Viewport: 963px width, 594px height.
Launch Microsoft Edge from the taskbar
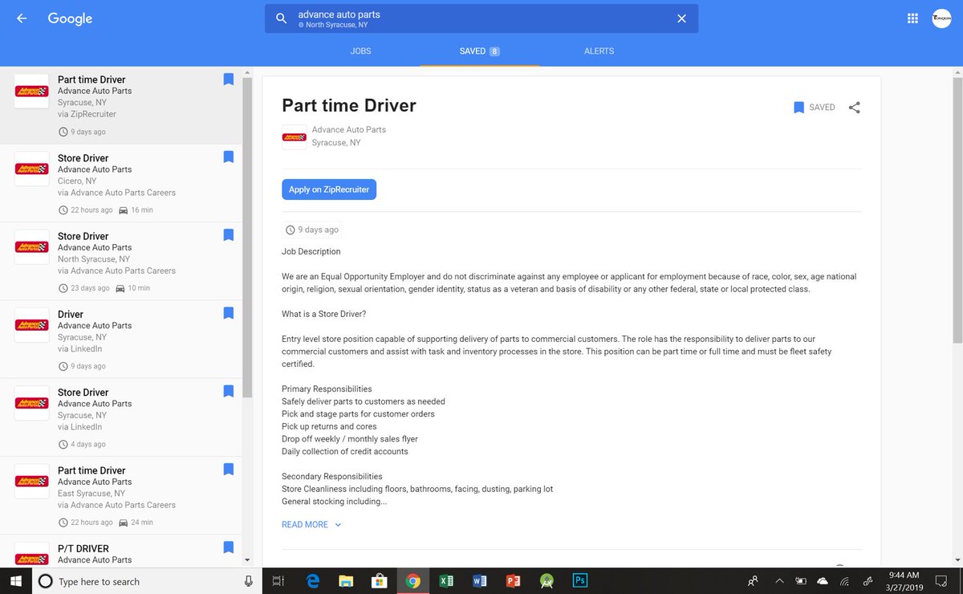click(x=312, y=581)
